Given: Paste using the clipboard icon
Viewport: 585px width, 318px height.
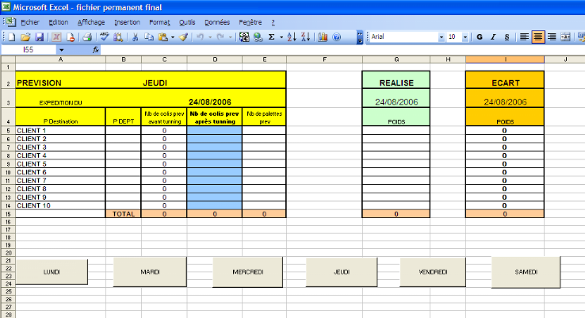Looking at the screenshot, I should [163, 37].
